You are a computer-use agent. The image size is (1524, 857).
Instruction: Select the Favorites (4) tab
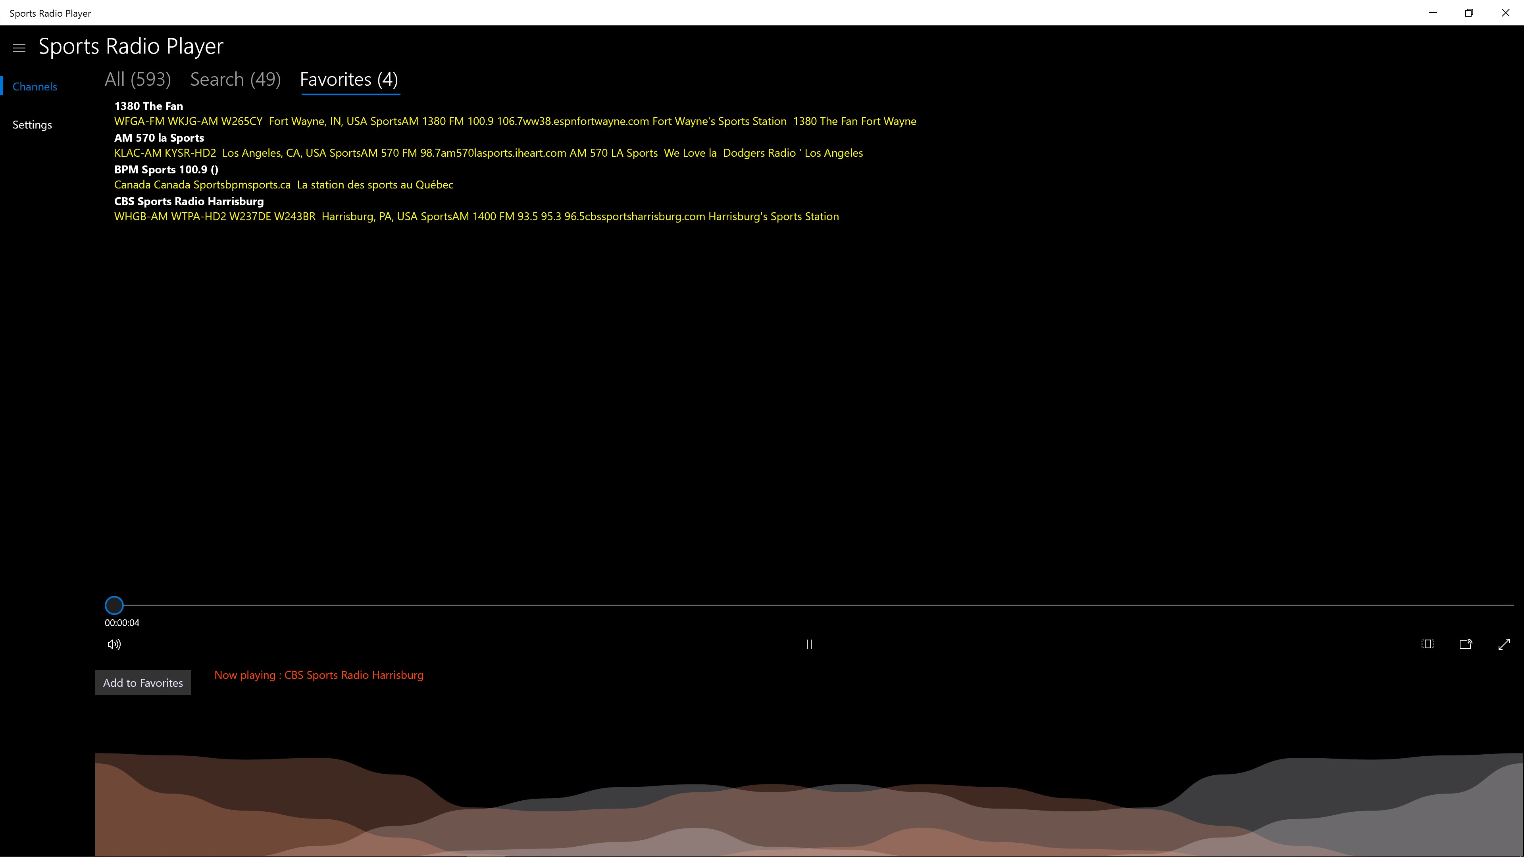[349, 79]
